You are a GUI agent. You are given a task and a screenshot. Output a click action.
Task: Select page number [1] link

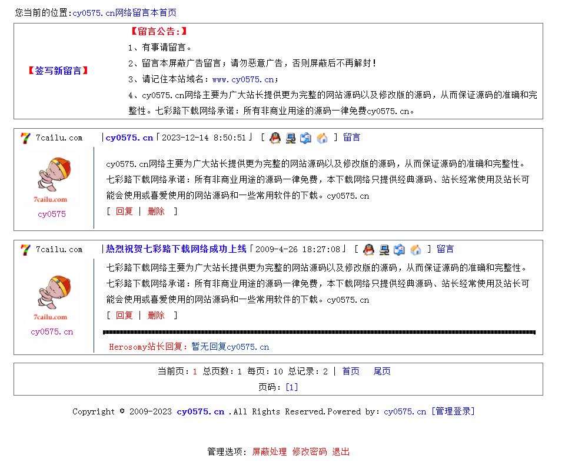click(x=292, y=387)
